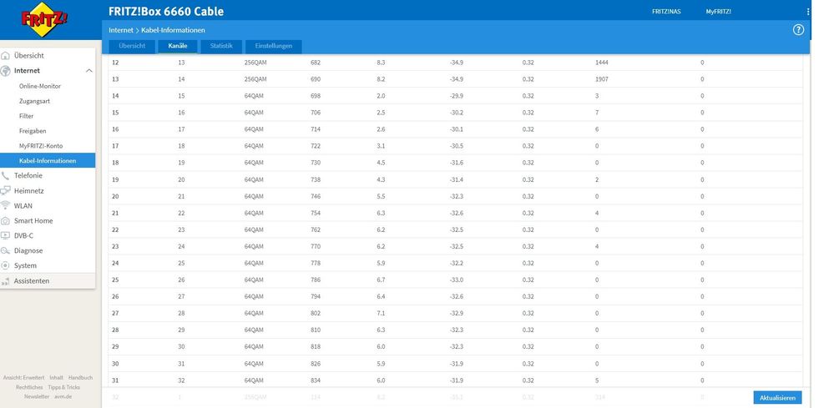Open the Einstellungen tab
This screenshot has height=408, width=834.
[x=273, y=46]
